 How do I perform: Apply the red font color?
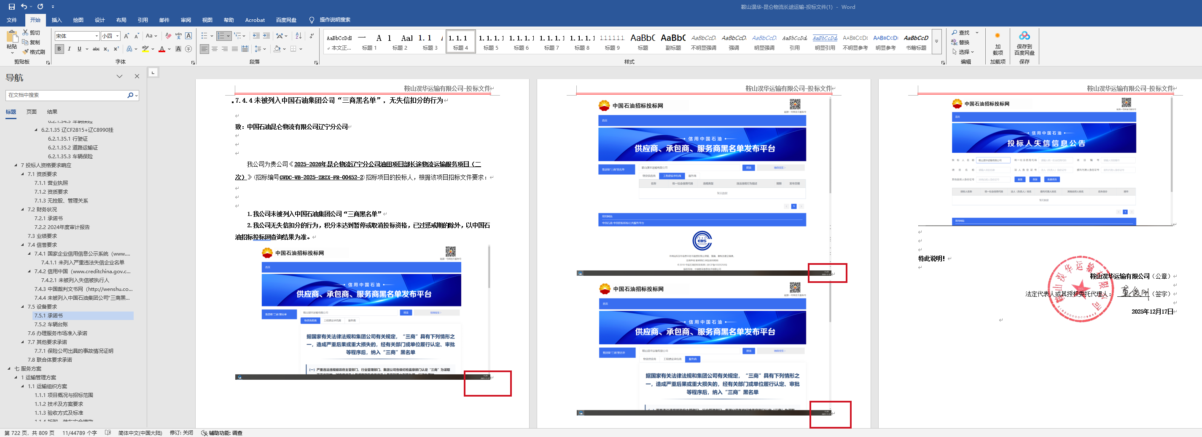[161, 49]
